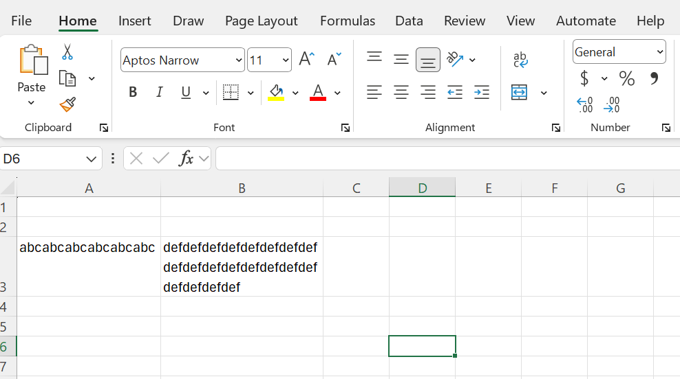
Task: Select cell containing abcabcabcabcabcabc
Action: pyautogui.click(x=89, y=266)
